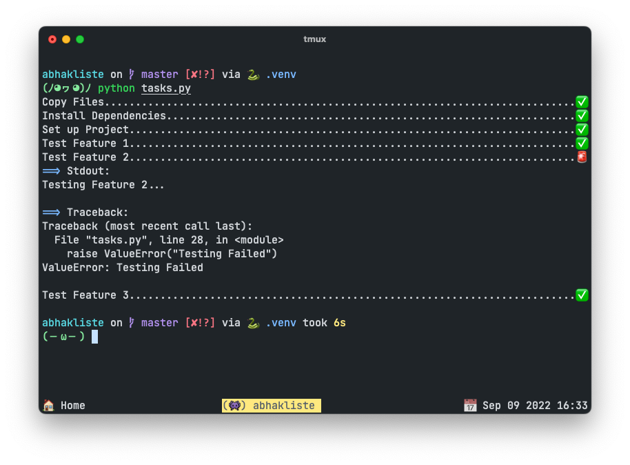Click the 'File "tasks.py", line 28' line
Screen dimensions: 630x465
[169, 239]
